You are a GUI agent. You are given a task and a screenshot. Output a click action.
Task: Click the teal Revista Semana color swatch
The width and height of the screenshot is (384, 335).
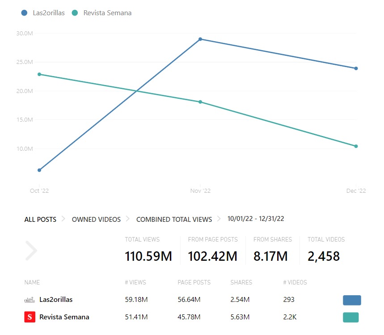click(350, 318)
